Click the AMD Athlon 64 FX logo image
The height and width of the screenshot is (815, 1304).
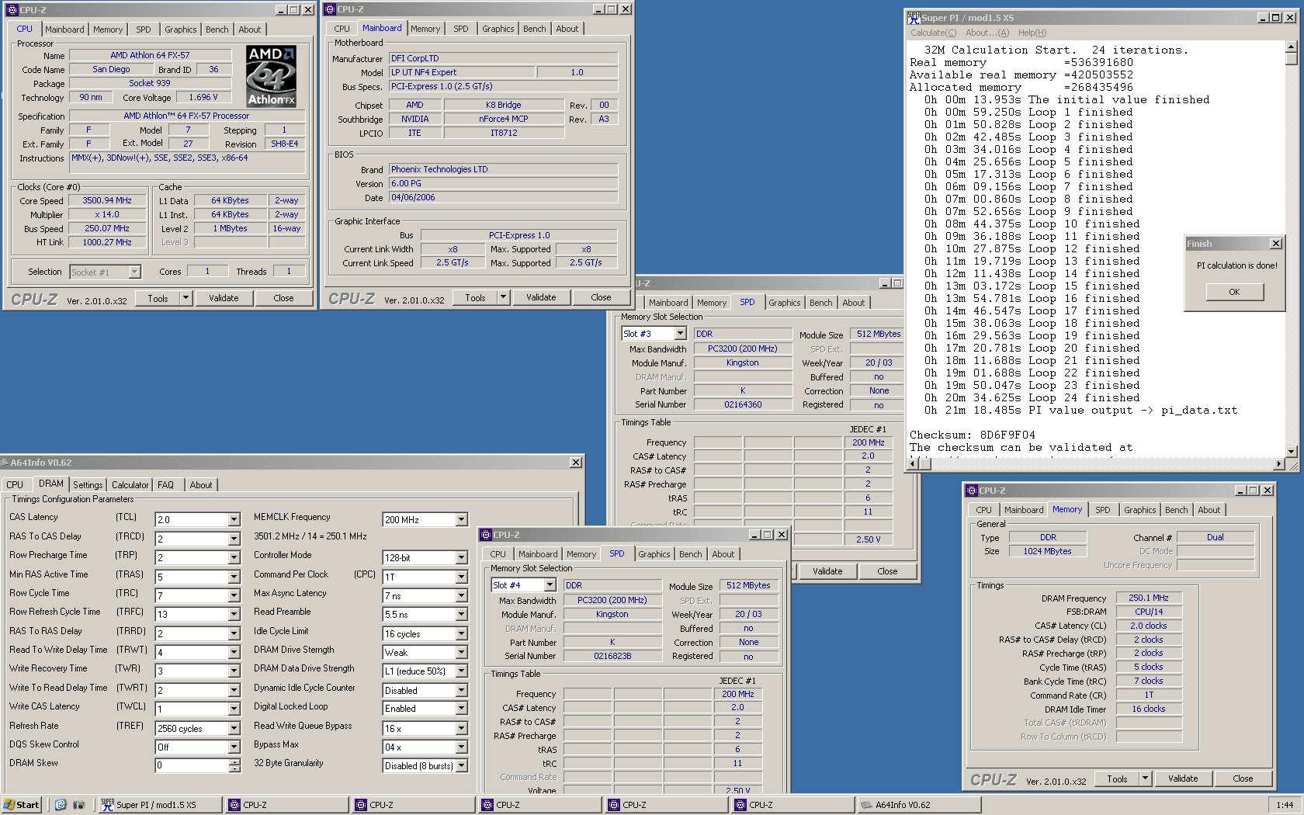[x=271, y=76]
